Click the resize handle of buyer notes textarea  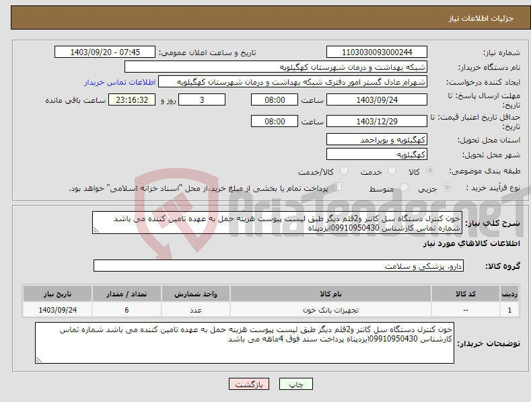pos(38,360)
